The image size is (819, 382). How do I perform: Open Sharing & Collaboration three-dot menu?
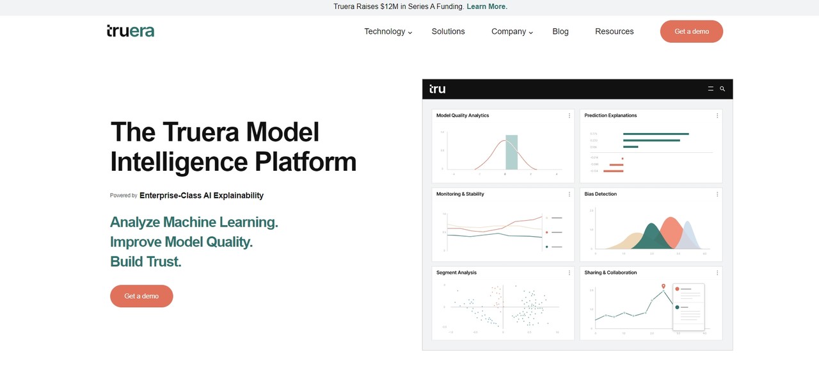(717, 273)
